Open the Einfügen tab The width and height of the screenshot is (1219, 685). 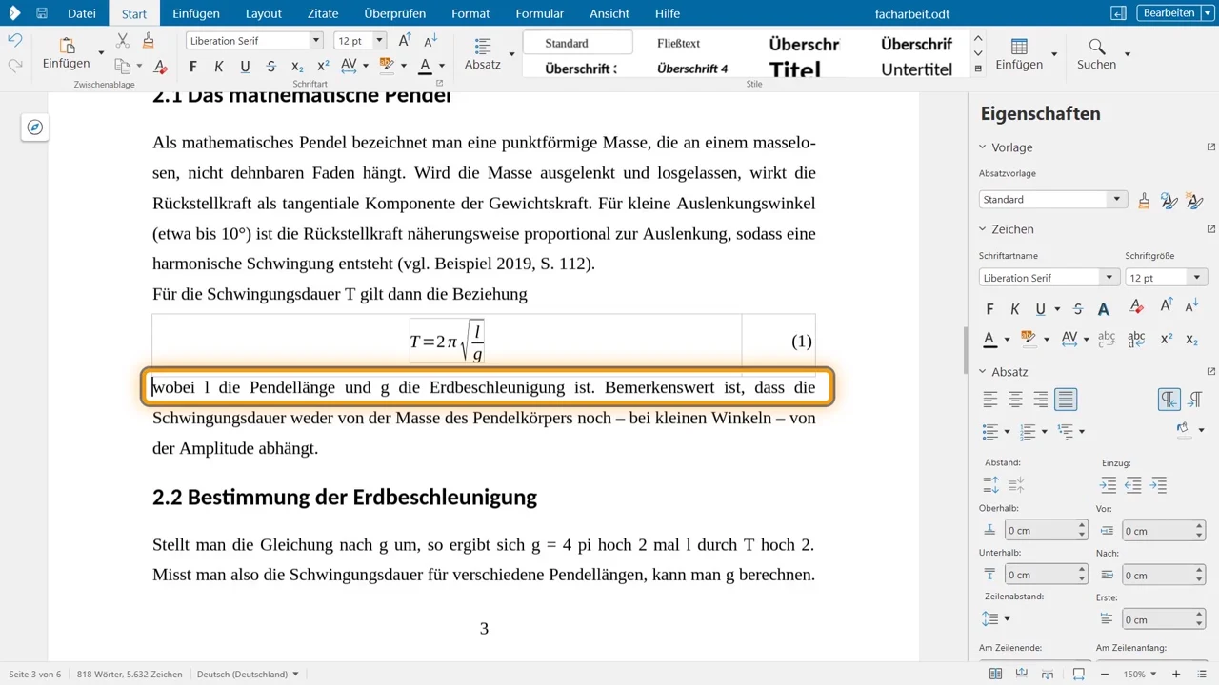pos(196,13)
